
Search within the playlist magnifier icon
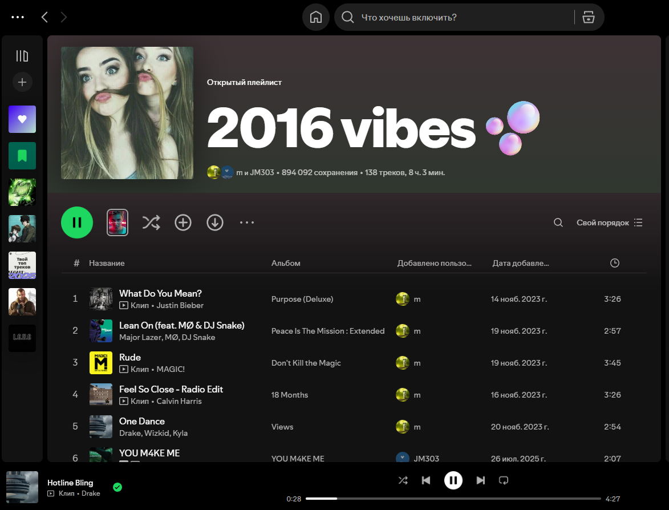(x=558, y=222)
